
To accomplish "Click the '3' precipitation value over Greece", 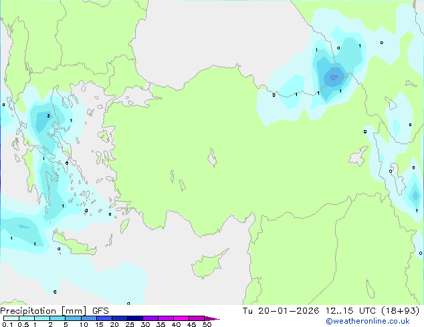I will 48,115.
